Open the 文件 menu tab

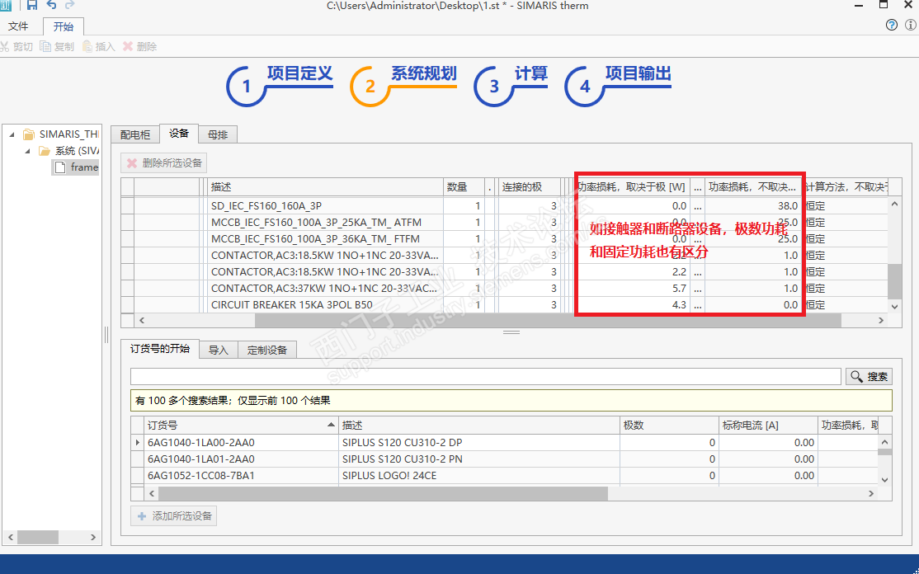(18, 26)
